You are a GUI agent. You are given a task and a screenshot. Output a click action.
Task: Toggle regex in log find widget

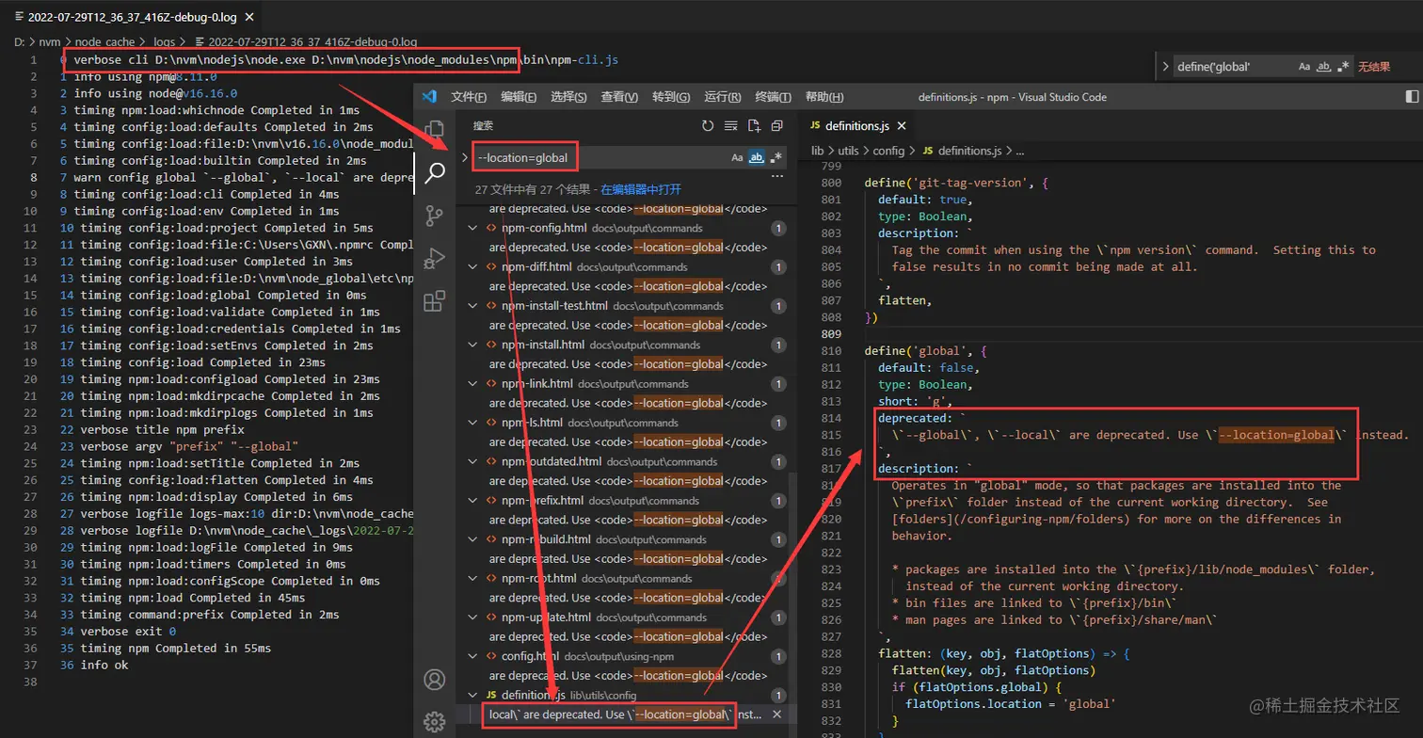(1343, 67)
